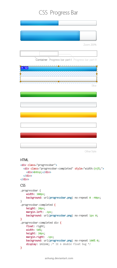Click the empty gray bar below green

(58, 105)
